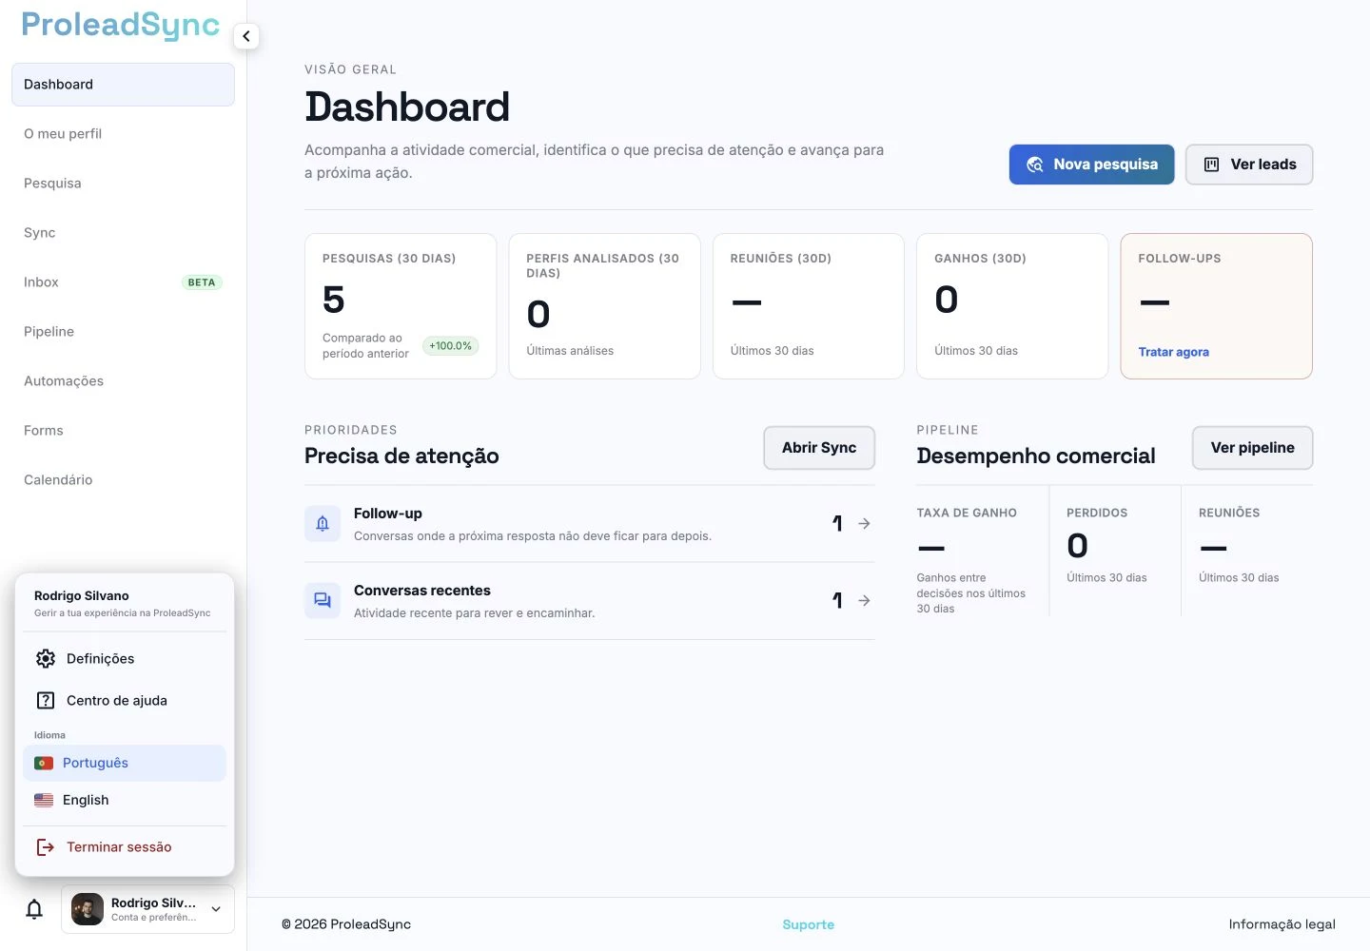This screenshot has width=1370, height=951.
Task: Click the Ganhos (30D) card
Action: 1012,306
